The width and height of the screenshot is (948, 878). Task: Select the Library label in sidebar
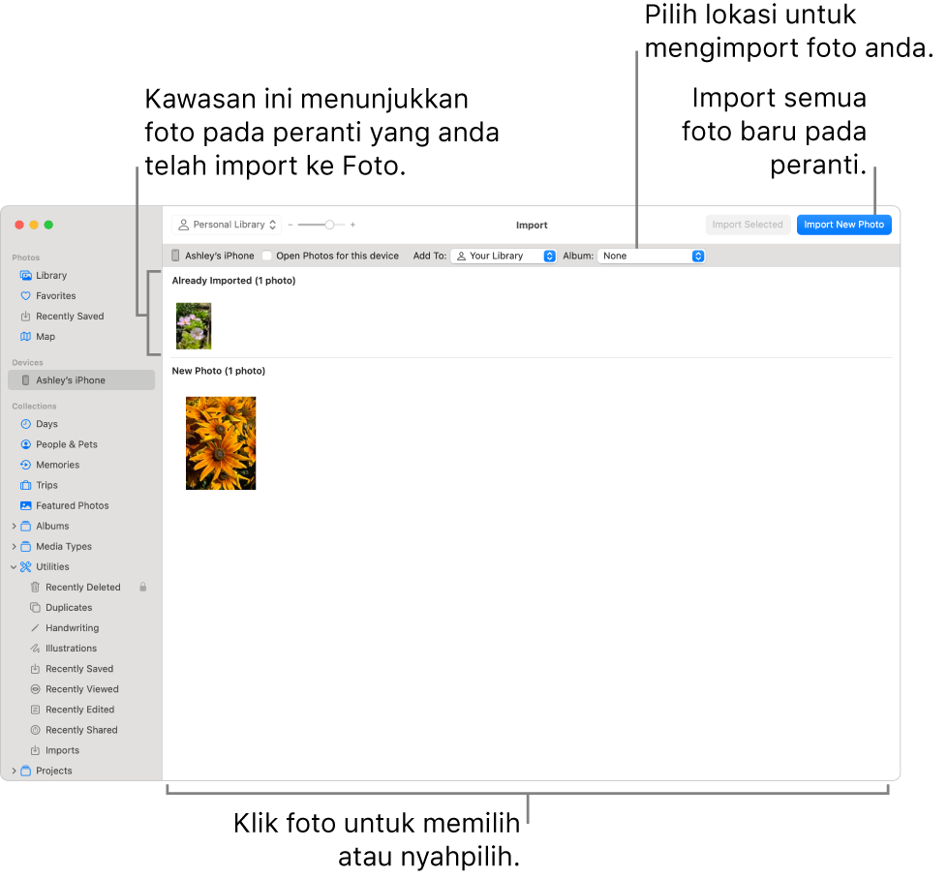pos(51,276)
